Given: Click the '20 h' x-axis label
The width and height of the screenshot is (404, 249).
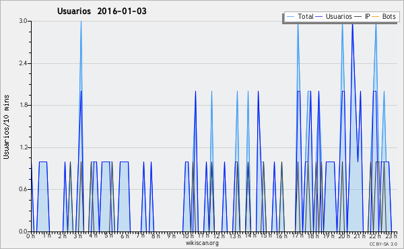Looking at the screenshot, I should (x=345, y=236).
